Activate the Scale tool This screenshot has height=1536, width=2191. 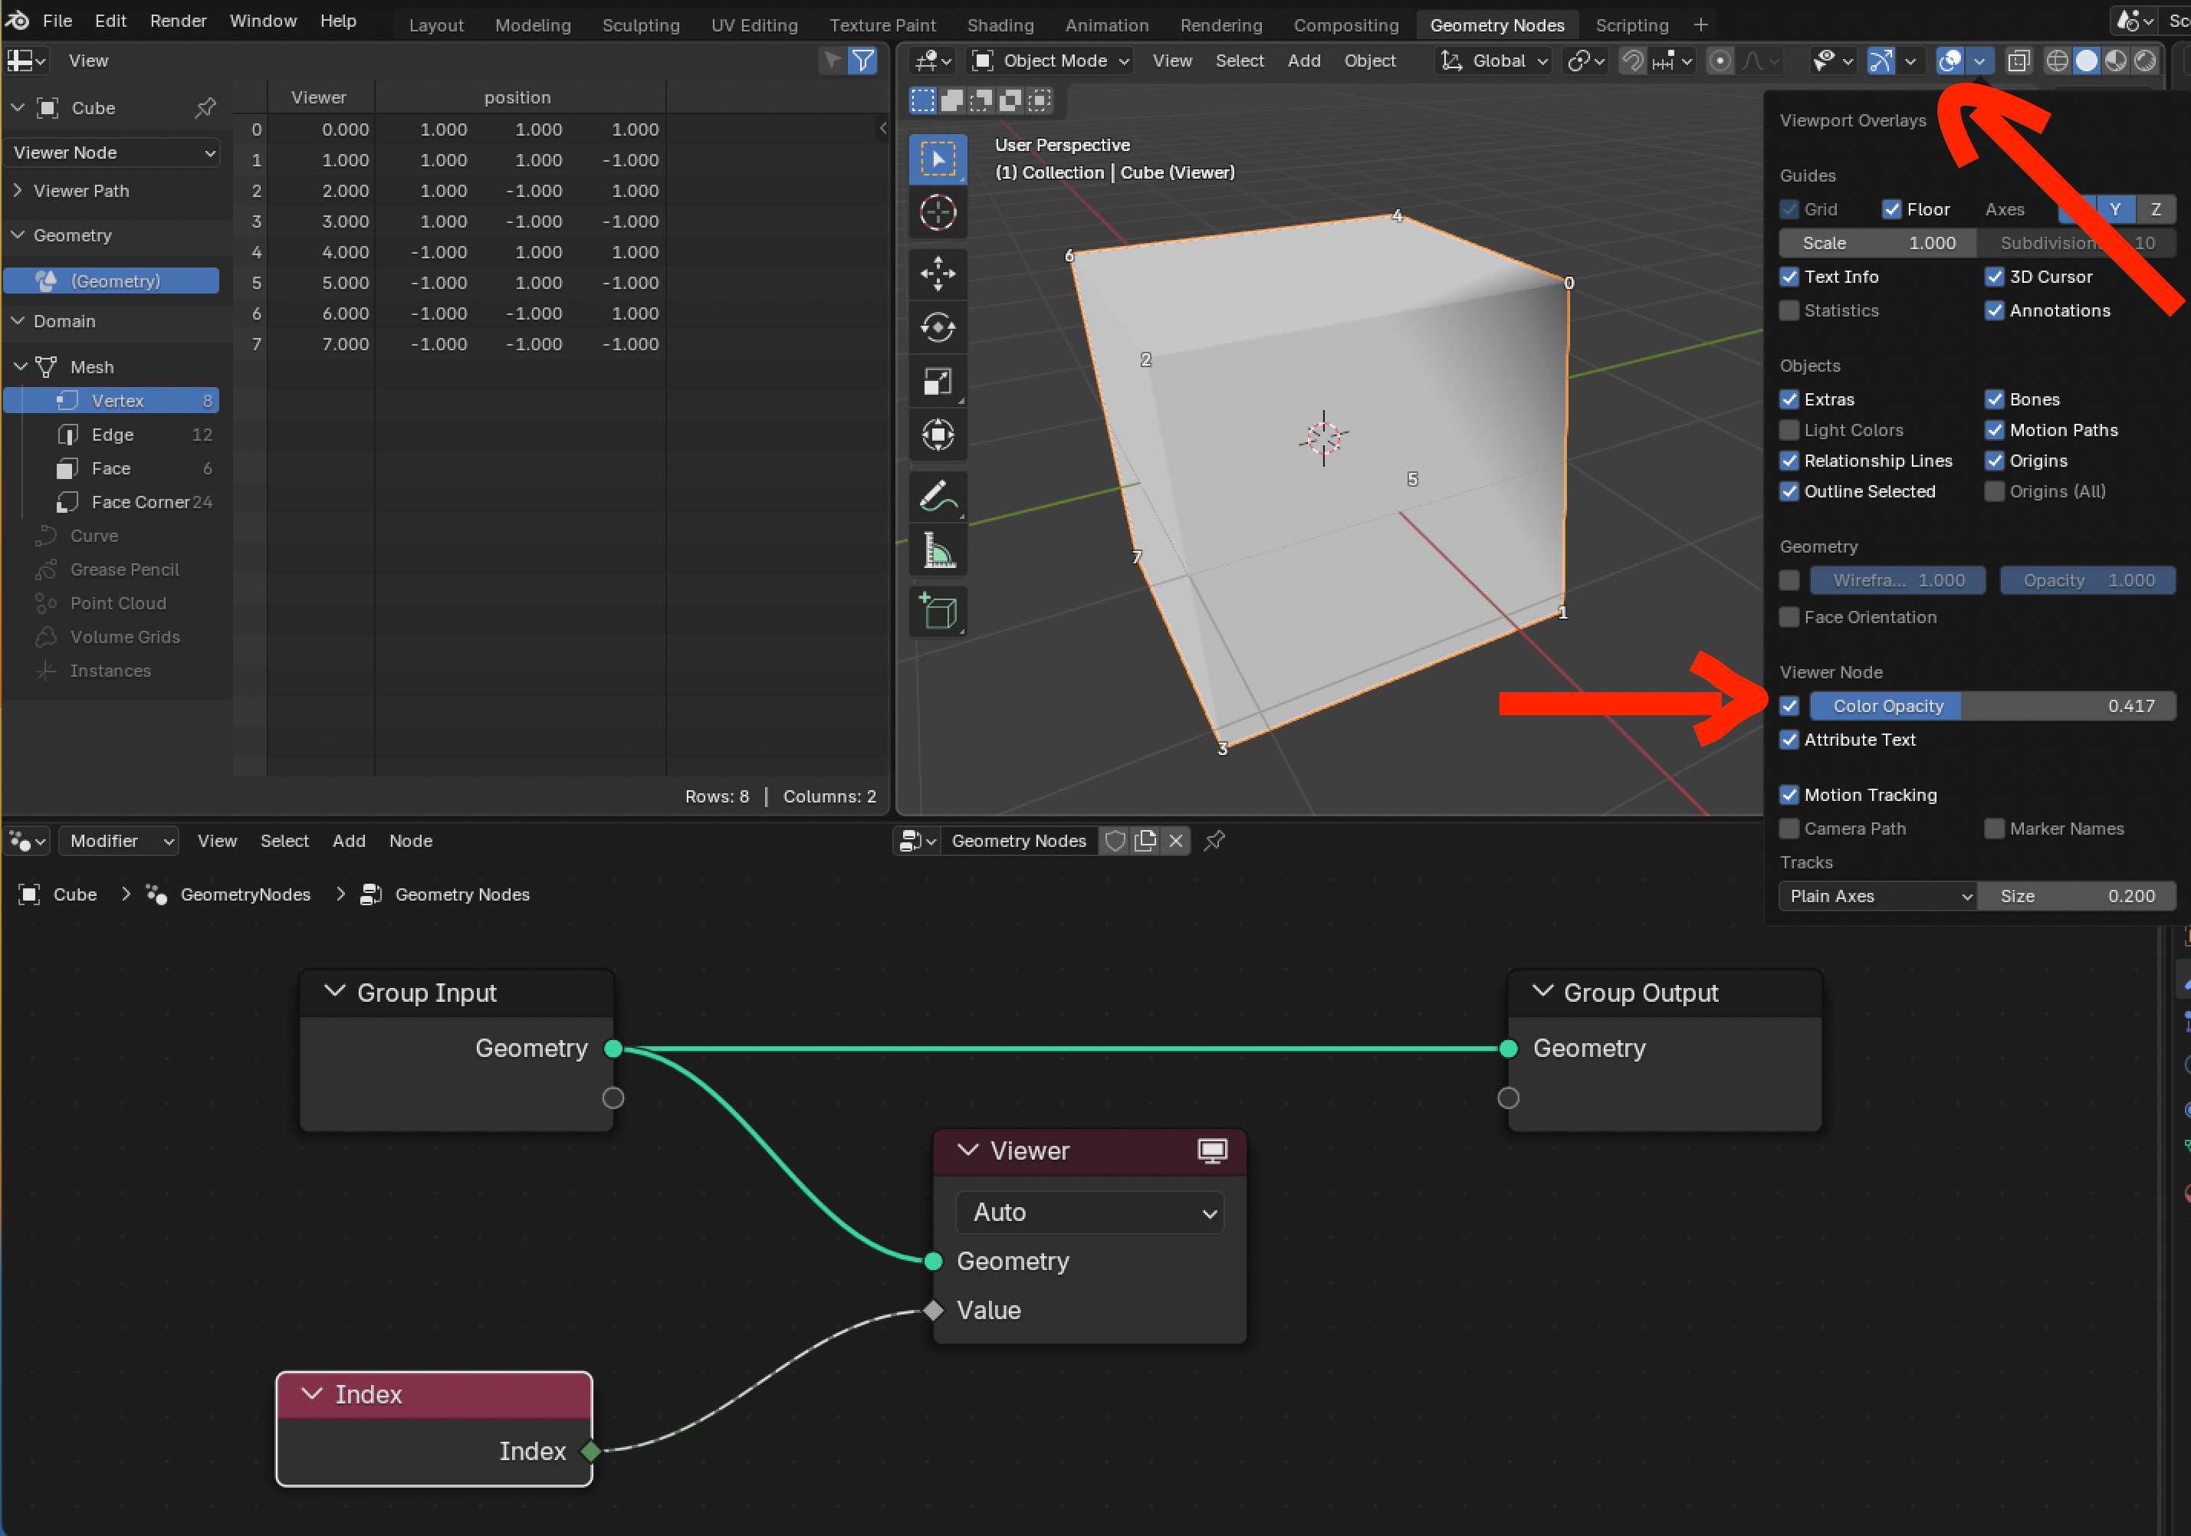(x=937, y=382)
